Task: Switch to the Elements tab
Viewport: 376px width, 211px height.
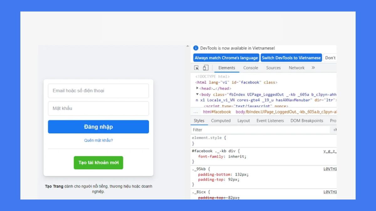Action: coord(227,68)
